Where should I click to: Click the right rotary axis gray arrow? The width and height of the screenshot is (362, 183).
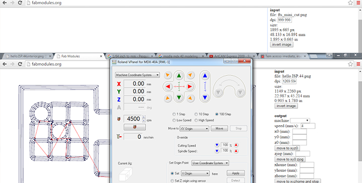240,93
